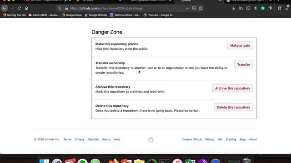Go back using the browser back arrow
This screenshot has width=291, height=163.
[x=5, y=8]
